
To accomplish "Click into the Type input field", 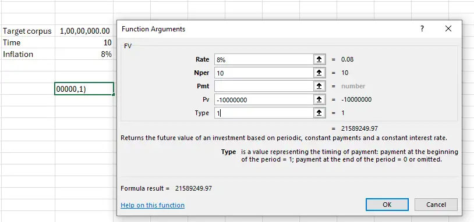I will click(x=264, y=113).
